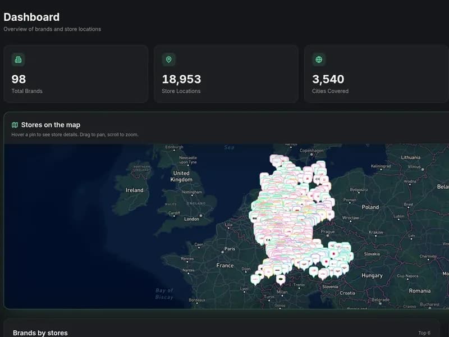Click the Lithuania map label
The height and width of the screenshot is (337, 449).
pos(411,157)
